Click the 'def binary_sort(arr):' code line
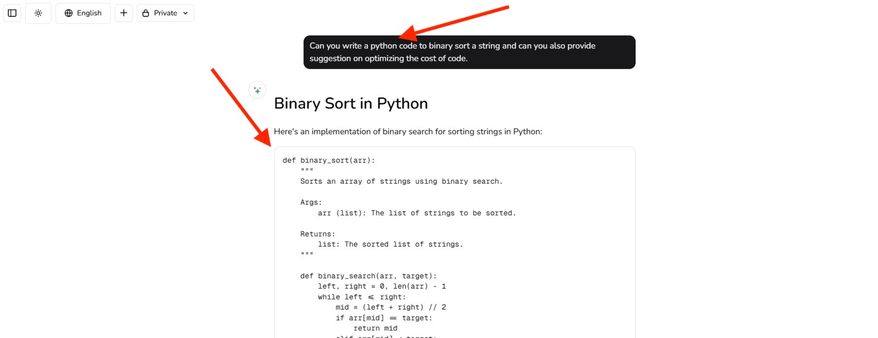The image size is (878, 338). [x=329, y=161]
